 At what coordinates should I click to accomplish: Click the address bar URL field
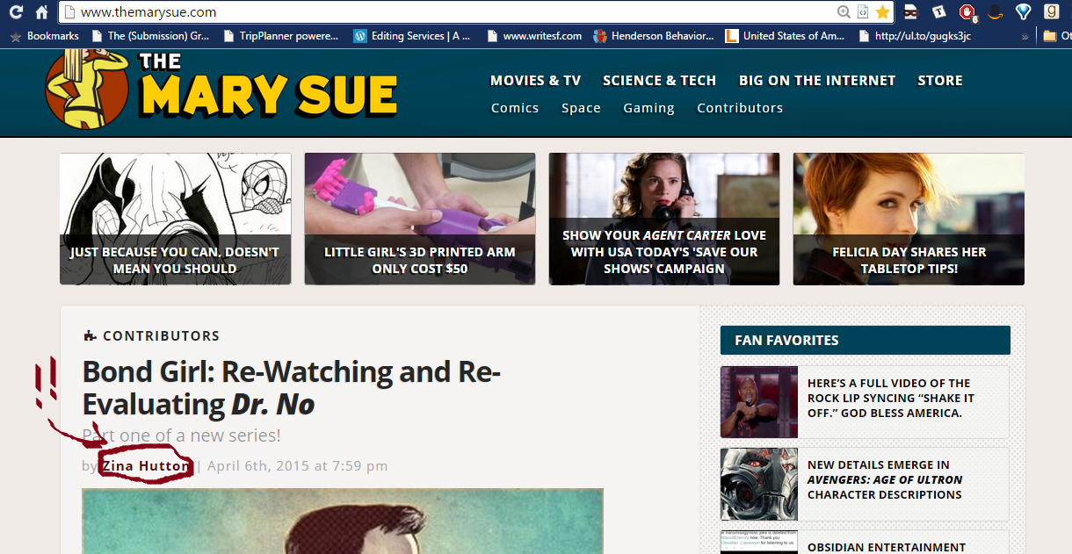point(439,12)
